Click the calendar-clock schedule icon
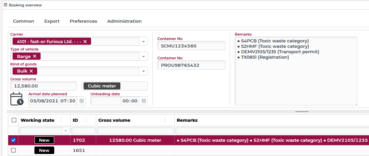 point(16,99)
